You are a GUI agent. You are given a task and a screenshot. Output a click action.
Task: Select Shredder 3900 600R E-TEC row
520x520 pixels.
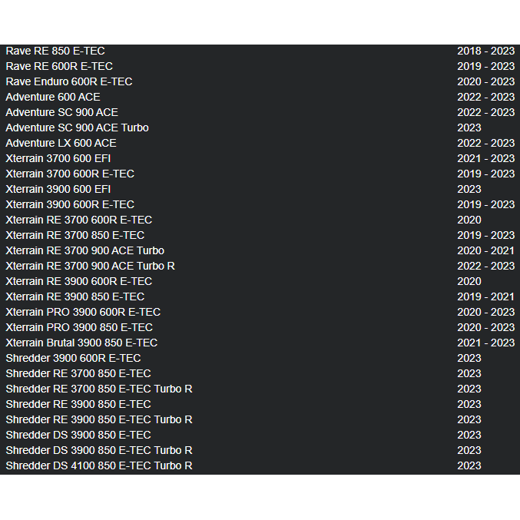click(x=260, y=358)
